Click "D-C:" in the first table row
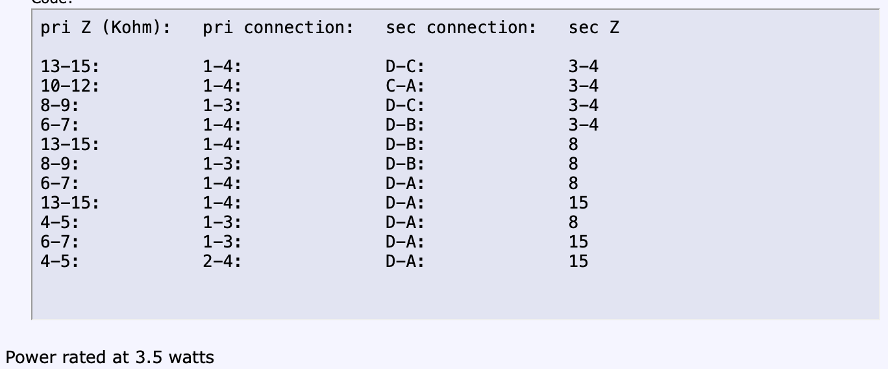The image size is (888, 369). pos(405,66)
